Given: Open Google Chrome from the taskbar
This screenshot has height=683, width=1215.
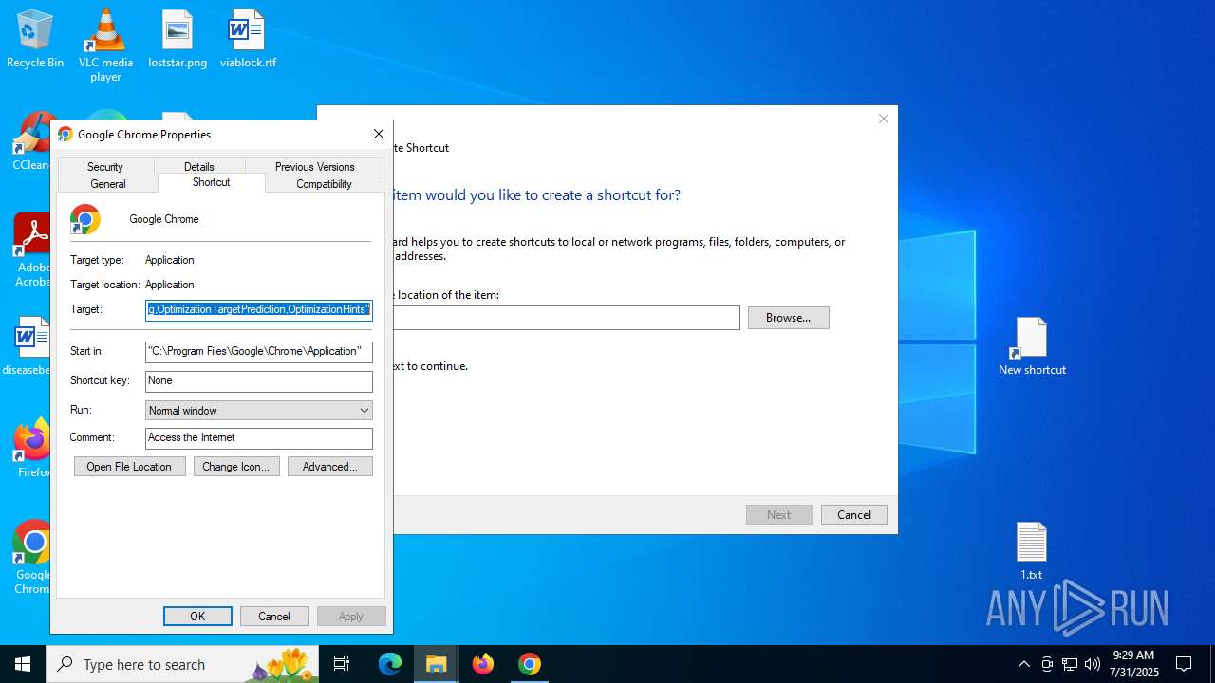Looking at the screenshot, I should pos(530,664).
